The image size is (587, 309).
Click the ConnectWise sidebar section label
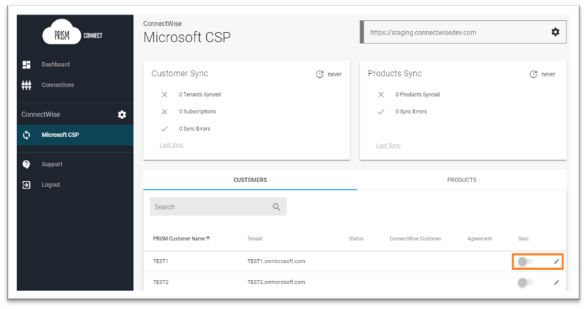pyautogui.click(x=40, y=115)
